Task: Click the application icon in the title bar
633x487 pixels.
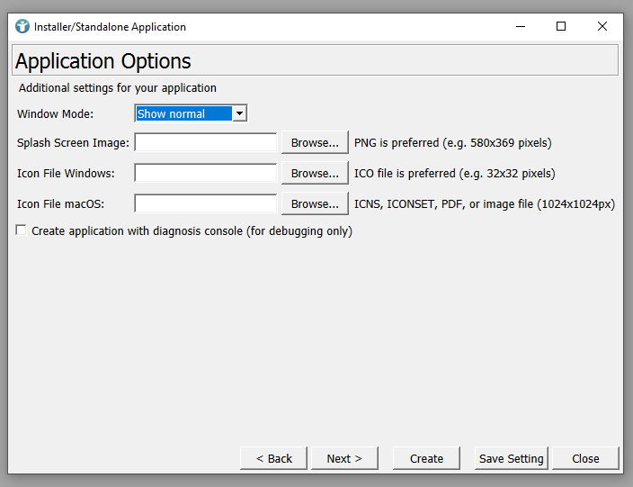Action: tap(22, 27)
